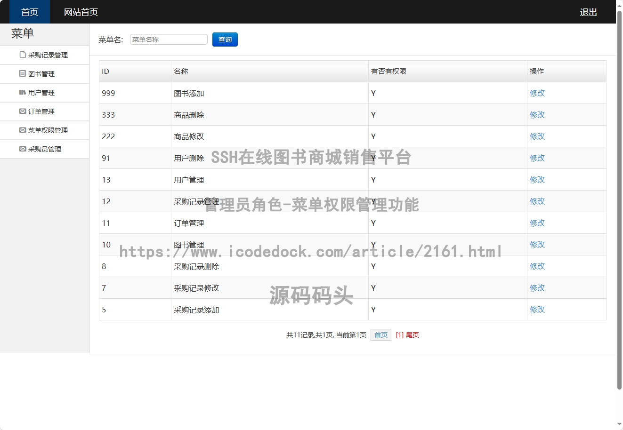
Task: Click the 有否有权限 column header
Action: (x=448, y=72)
